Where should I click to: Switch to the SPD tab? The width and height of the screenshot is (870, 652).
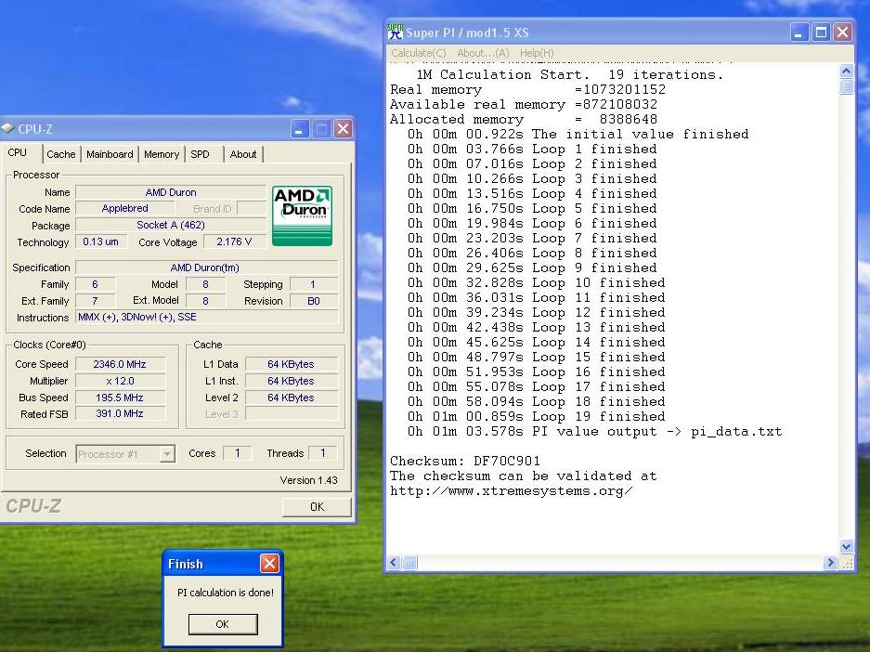pyautogui.click(x=200, y=154)
